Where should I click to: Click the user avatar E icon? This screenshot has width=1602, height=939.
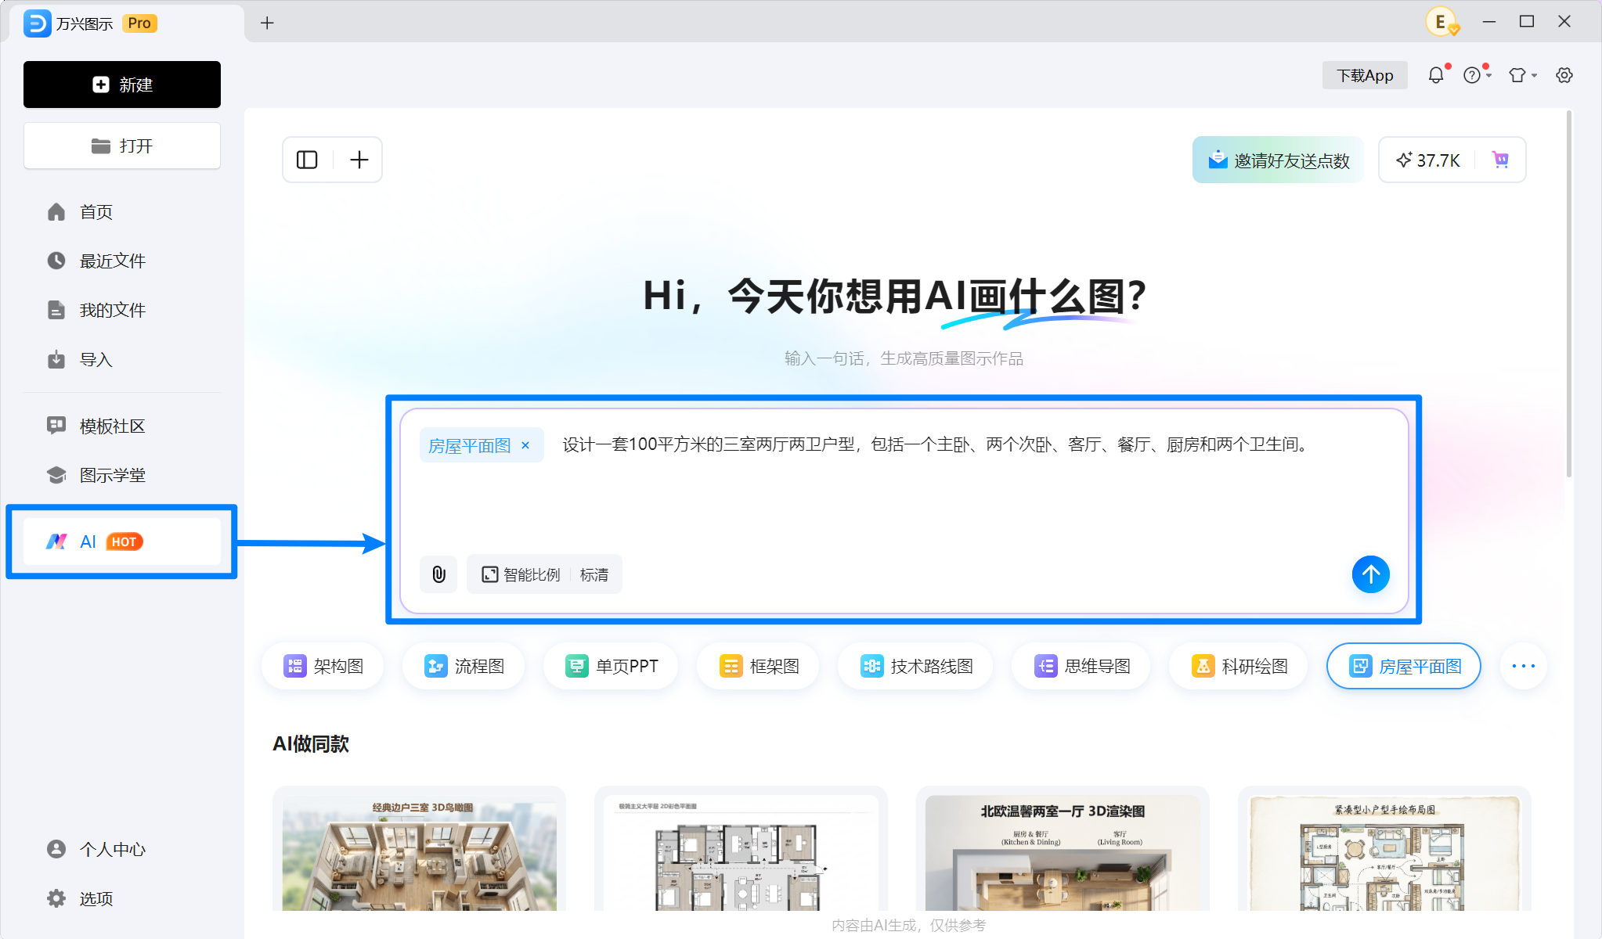[1441, 22]
